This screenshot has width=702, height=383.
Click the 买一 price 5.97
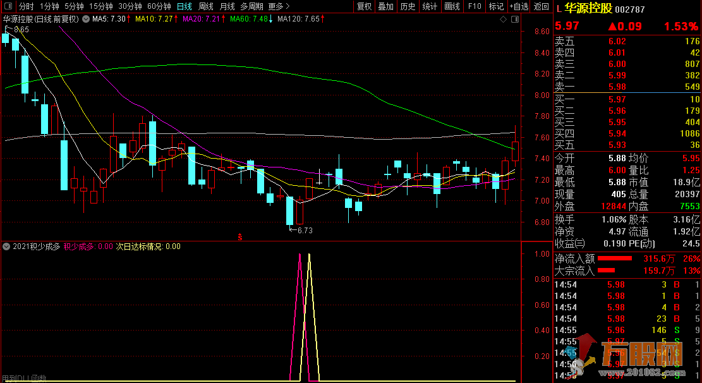pos(617,99)
